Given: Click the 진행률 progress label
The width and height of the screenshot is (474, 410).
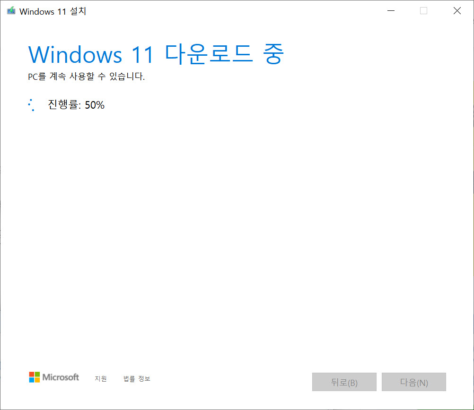Looking at the screenshot, I should (x=61, y=104).
